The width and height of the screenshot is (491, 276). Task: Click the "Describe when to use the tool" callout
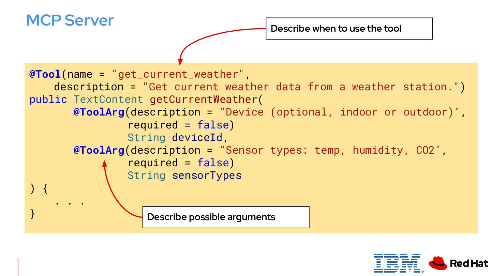click(349, 29)
